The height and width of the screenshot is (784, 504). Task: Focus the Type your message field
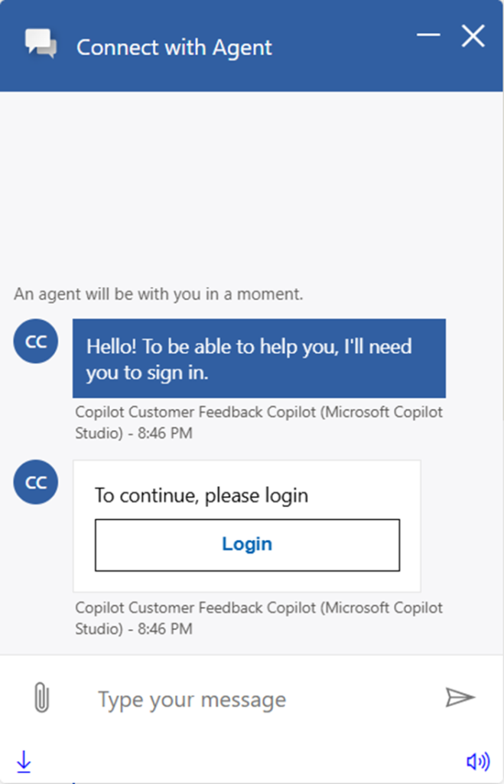click(x=260, y=699)
